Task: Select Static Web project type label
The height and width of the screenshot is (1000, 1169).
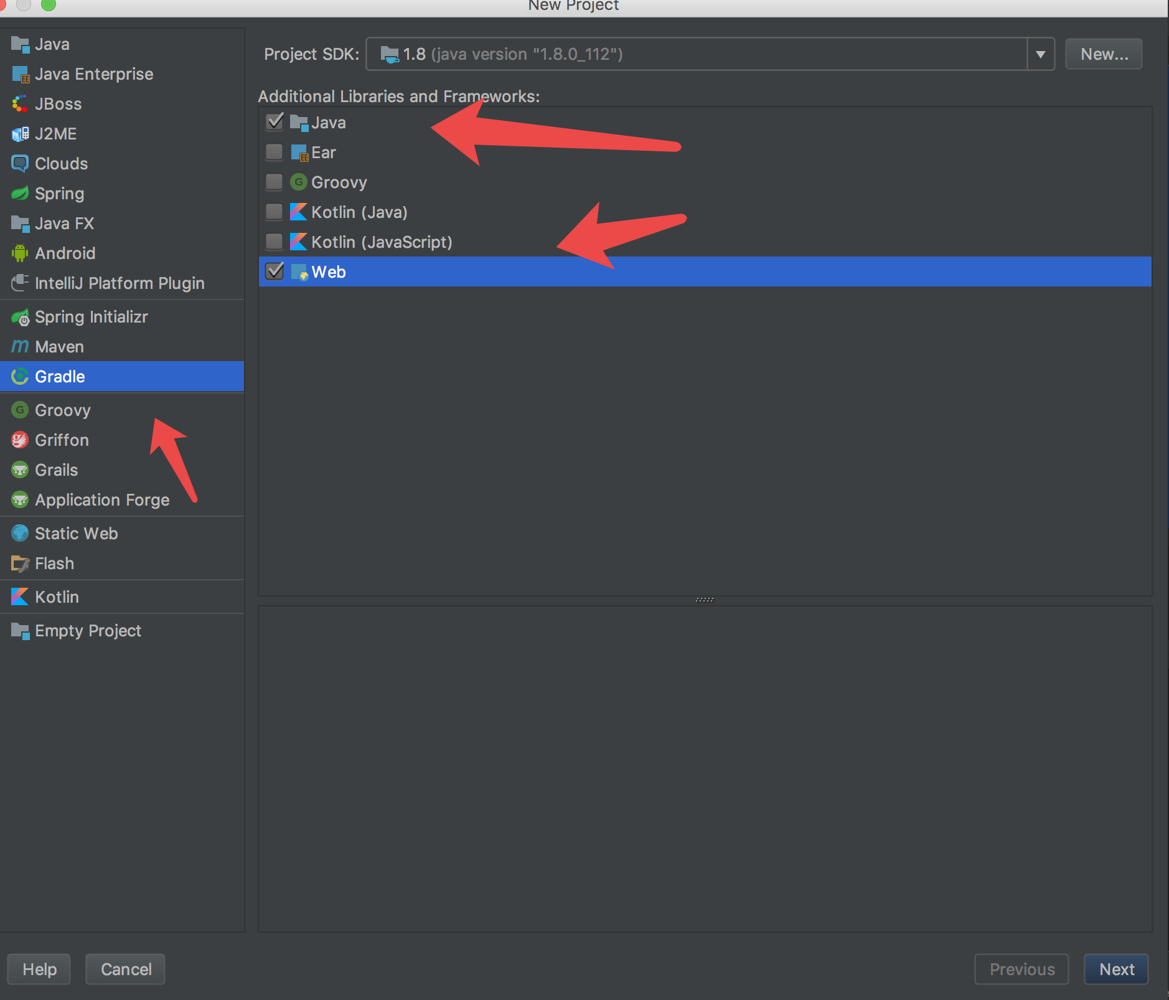Action: coord(76,534)
